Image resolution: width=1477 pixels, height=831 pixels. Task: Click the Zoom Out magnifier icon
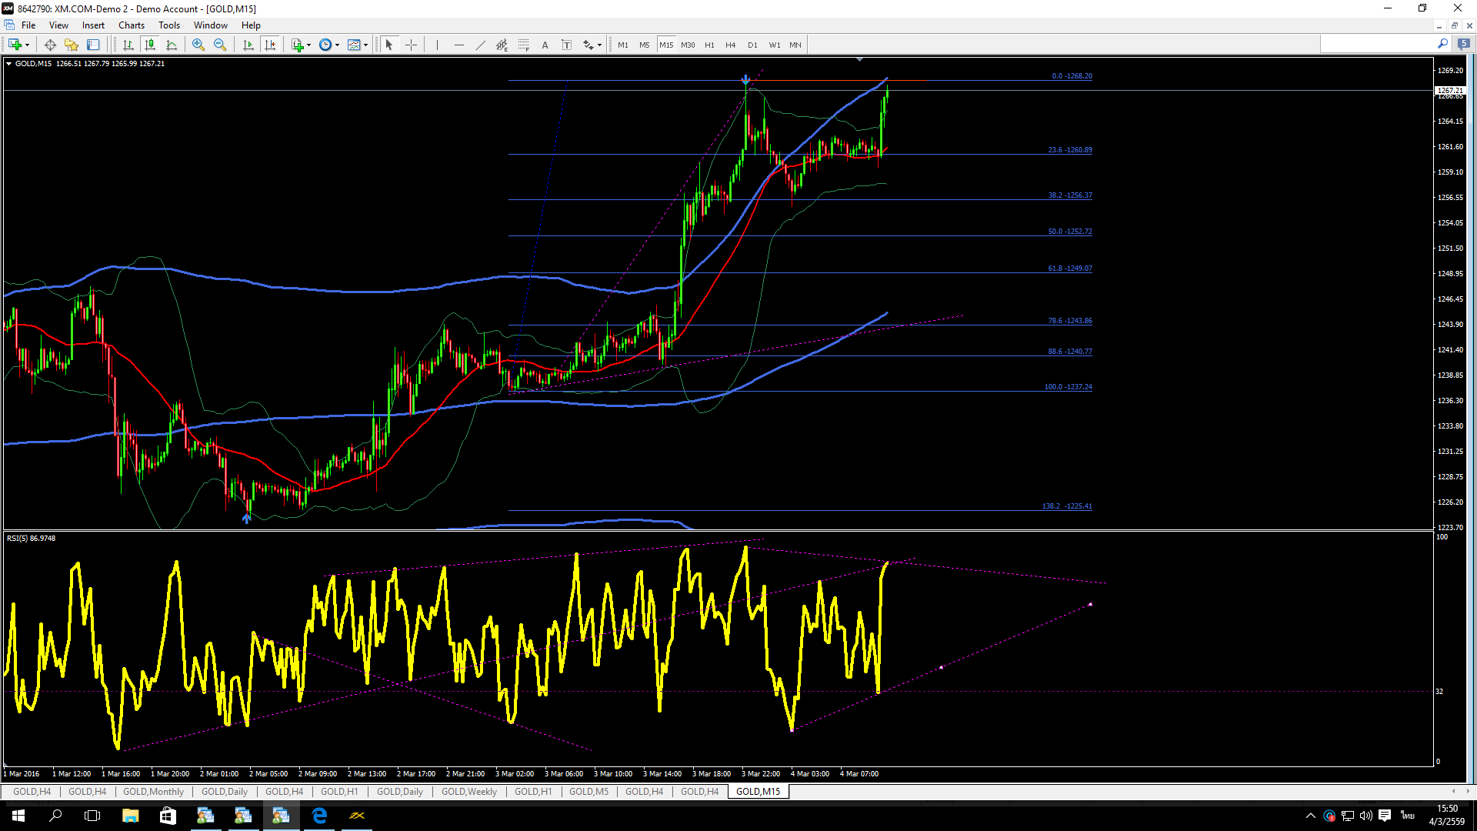point(220,45)
